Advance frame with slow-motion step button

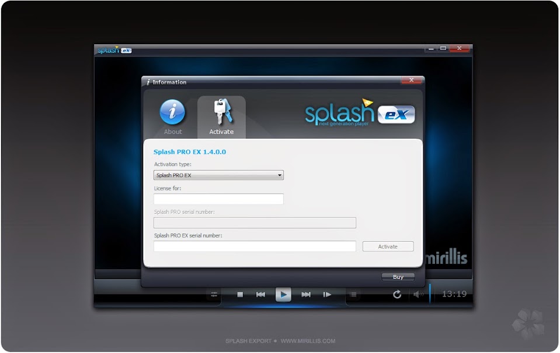tap(327, 295)
